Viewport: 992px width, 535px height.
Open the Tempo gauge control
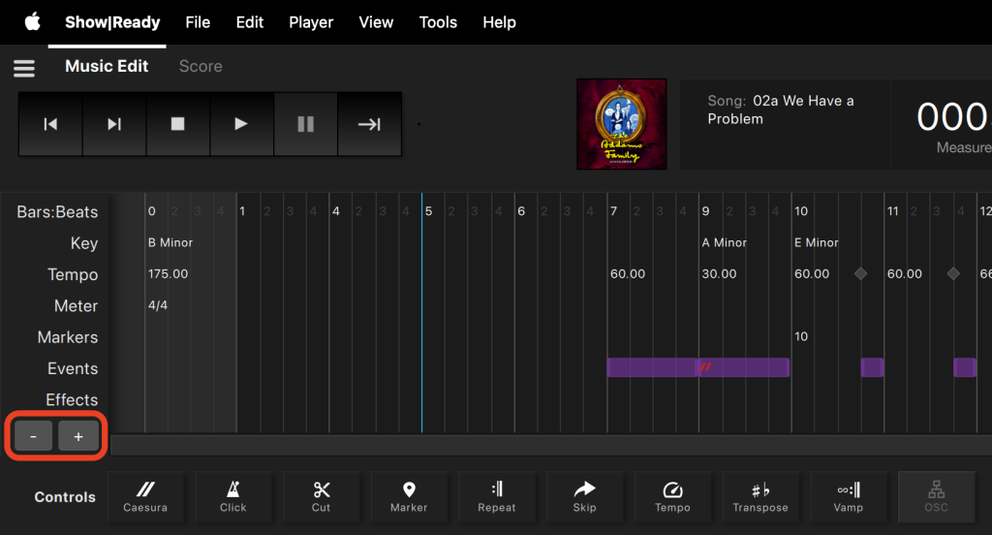click(x=672, y=496)
